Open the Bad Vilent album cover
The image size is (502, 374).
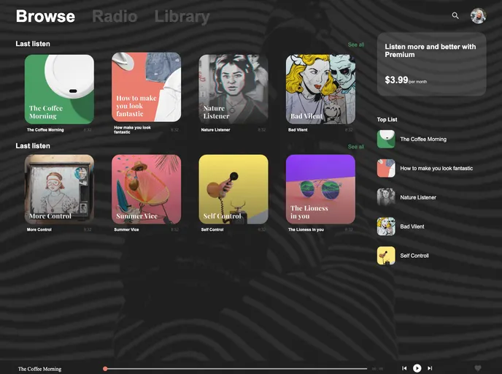coord(320,89)
